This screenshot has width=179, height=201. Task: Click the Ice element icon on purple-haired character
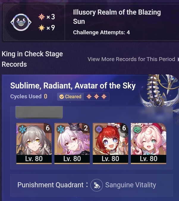point(61,129)
